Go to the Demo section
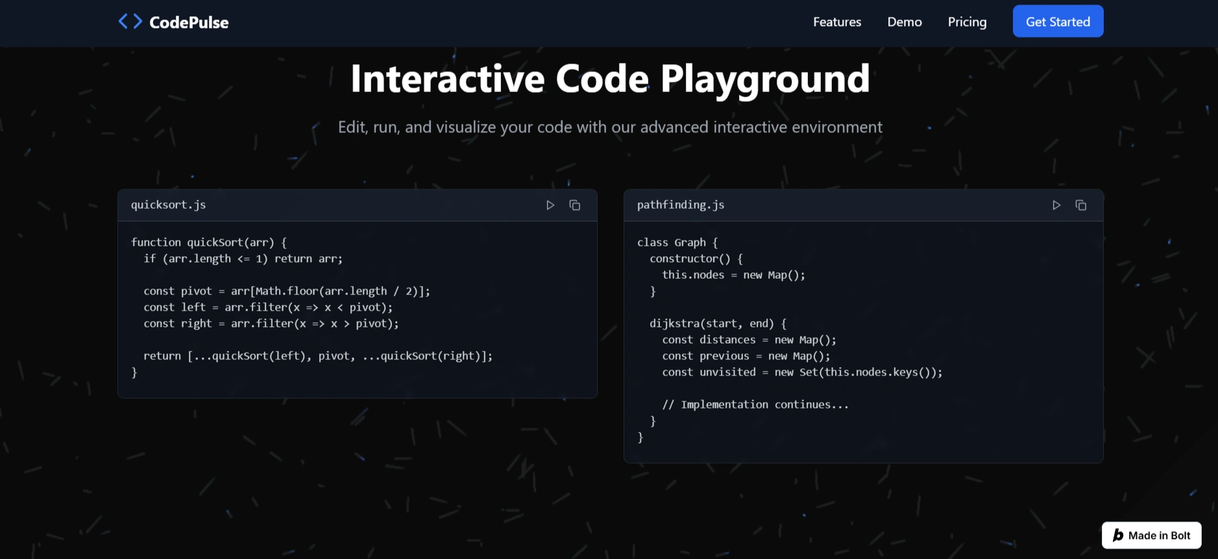 tap(905, 21)
